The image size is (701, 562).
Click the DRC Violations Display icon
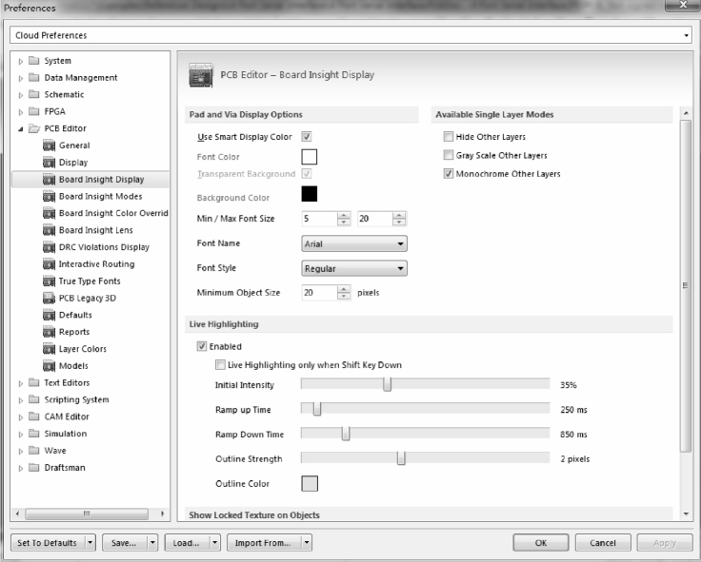point(49,247)
